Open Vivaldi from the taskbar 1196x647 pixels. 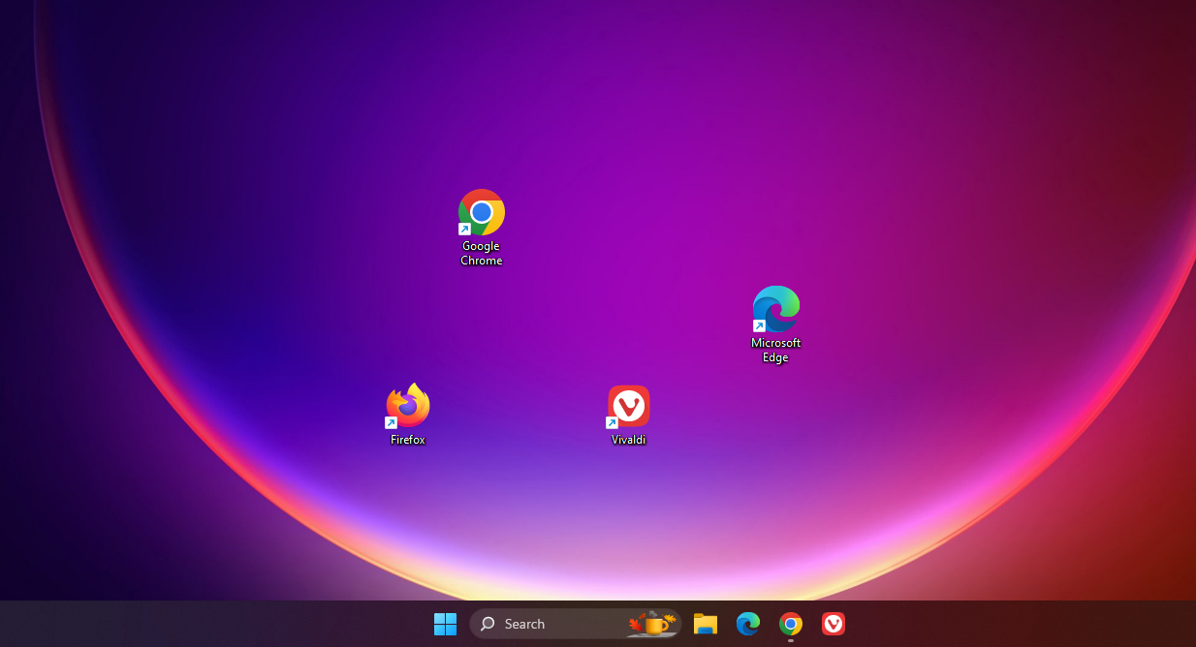834,624
